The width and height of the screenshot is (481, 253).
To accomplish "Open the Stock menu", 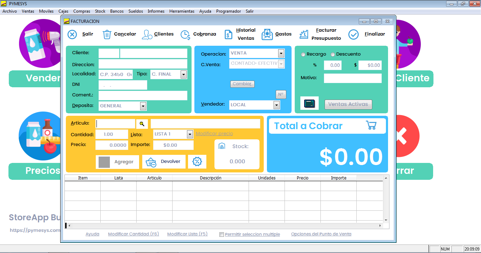I will [100, 11].
